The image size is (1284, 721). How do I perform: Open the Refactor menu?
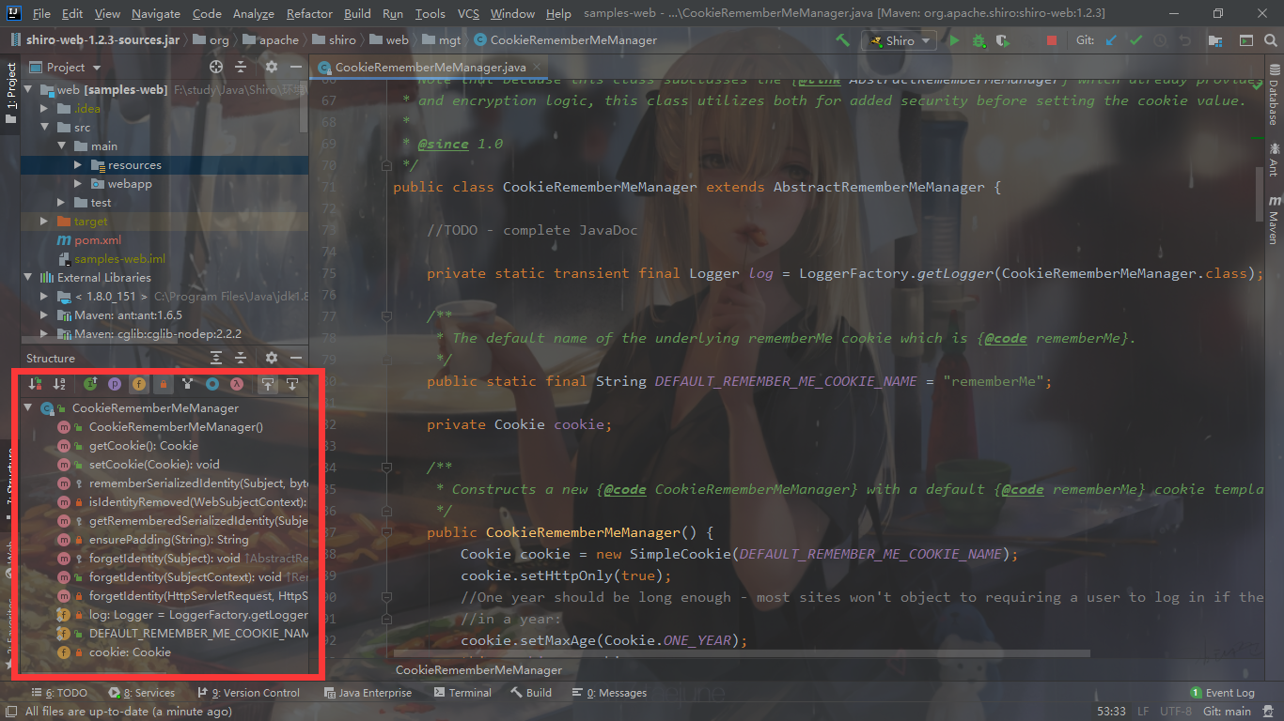(x=309, y=13)
